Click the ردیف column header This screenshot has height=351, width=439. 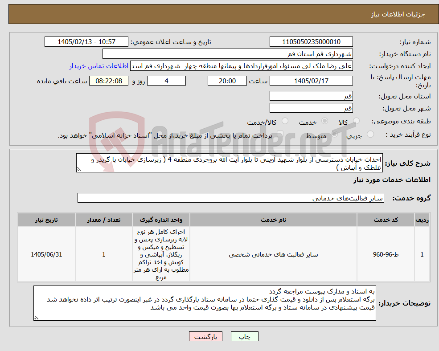point(422,220)
